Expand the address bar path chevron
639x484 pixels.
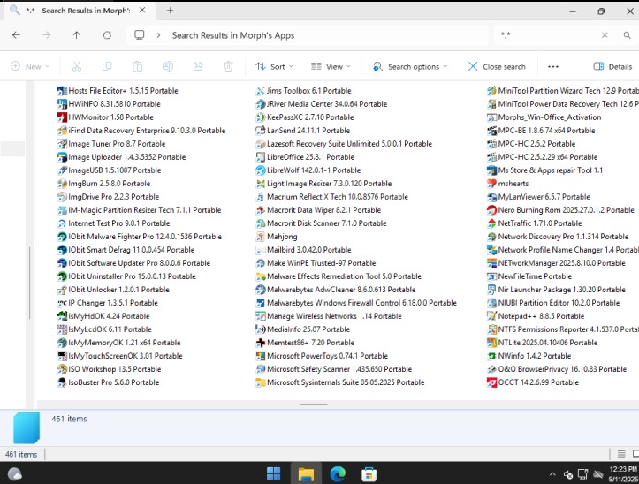[x=158, y=35]
